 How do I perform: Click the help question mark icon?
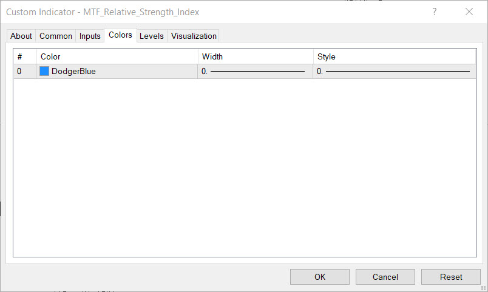[434, 12]
